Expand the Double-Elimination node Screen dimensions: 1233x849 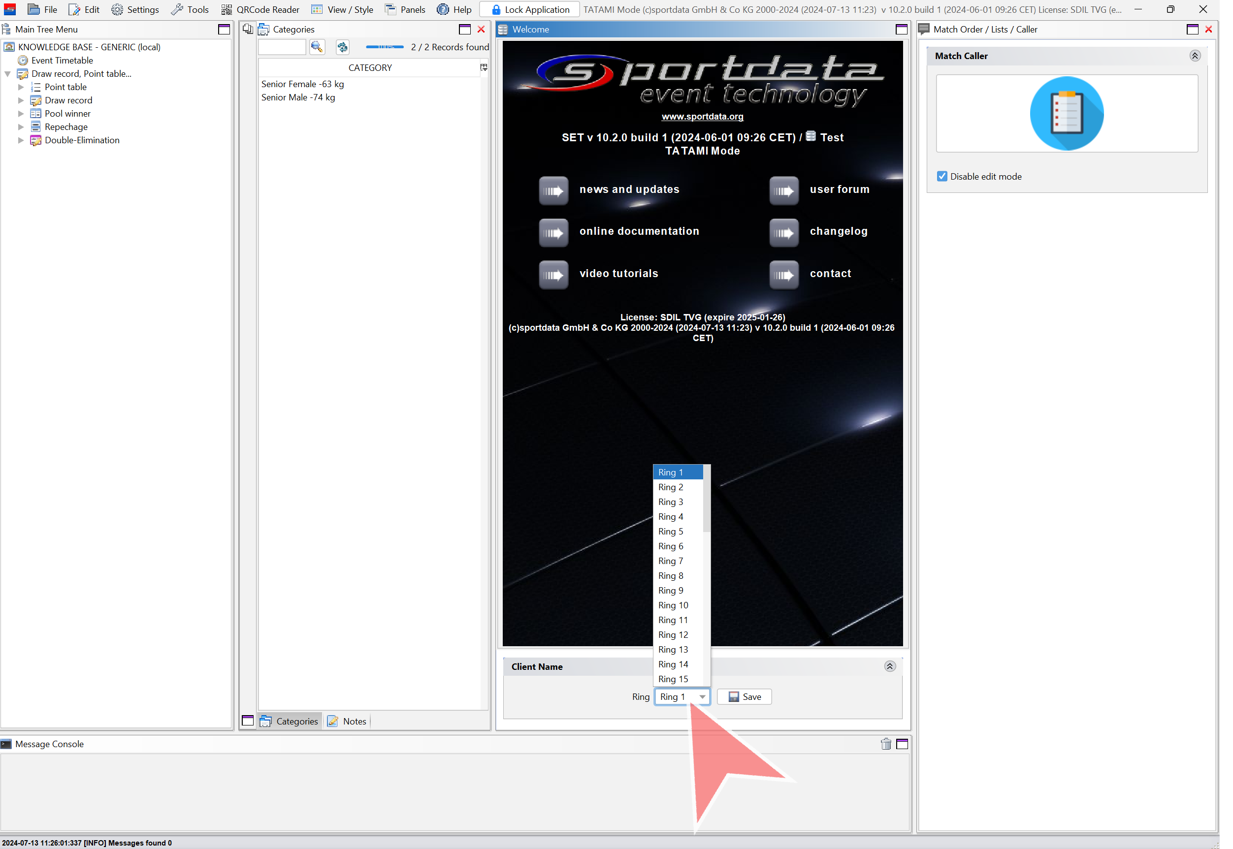[21, 140]
